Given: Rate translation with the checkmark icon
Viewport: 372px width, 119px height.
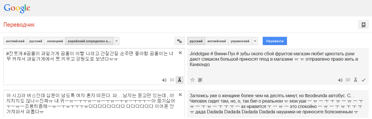Looking at the screenshot, I should pos(363,80).
